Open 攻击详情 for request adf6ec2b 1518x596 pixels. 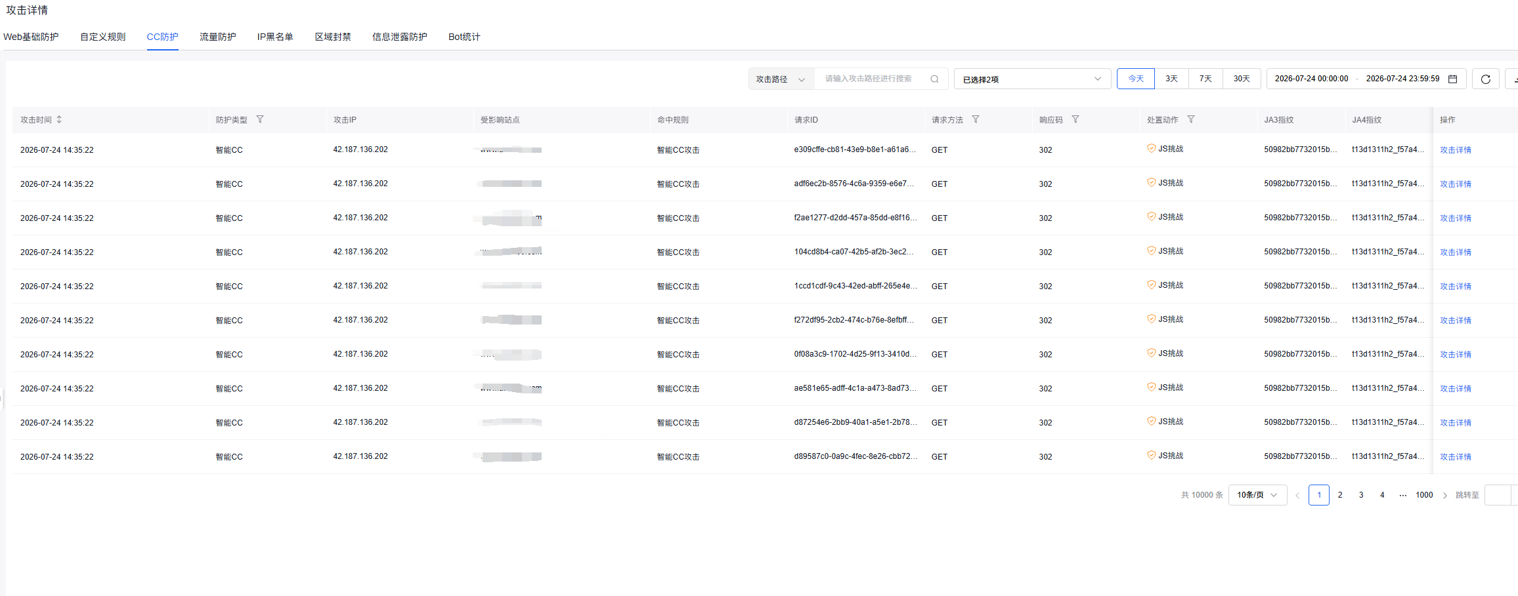[1456, 184]
